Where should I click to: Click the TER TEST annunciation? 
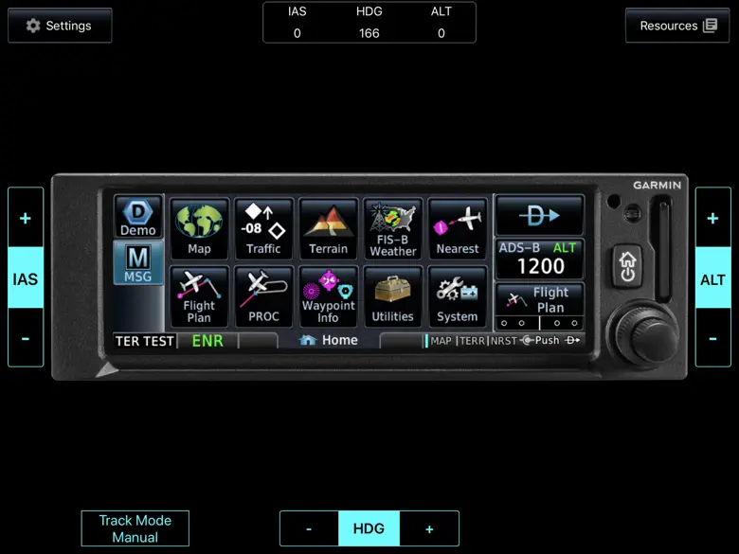[145, 341]
